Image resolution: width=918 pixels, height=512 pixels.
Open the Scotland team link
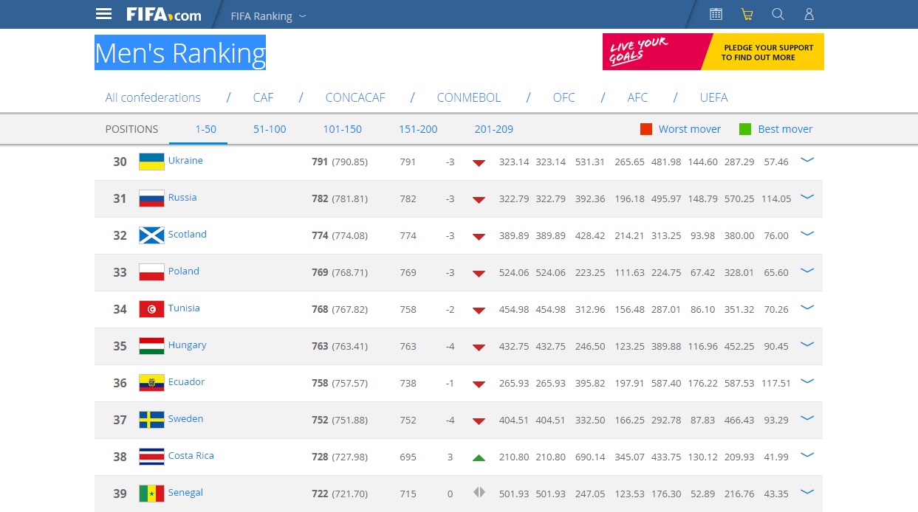[188, 234]
